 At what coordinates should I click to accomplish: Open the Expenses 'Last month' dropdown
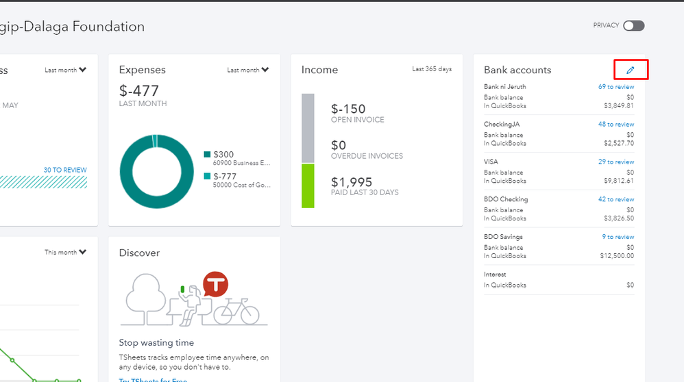(248, 70)
